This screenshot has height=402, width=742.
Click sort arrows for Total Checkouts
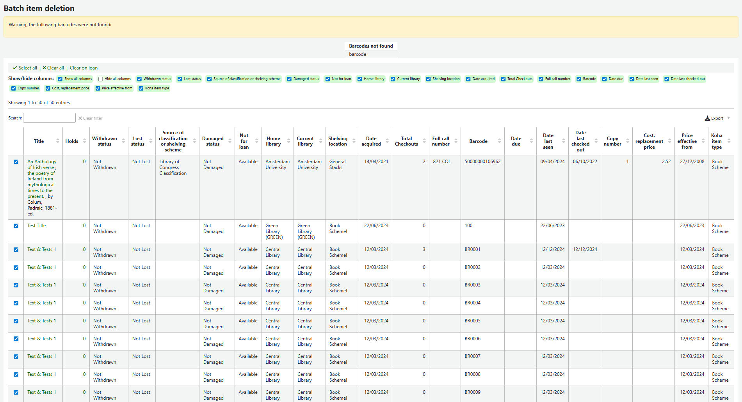[424, 141]
